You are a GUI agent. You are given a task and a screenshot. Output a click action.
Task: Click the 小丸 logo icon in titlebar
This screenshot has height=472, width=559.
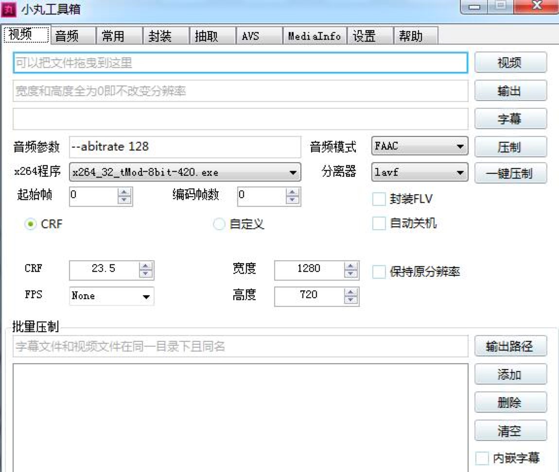[x=8, y=8]
